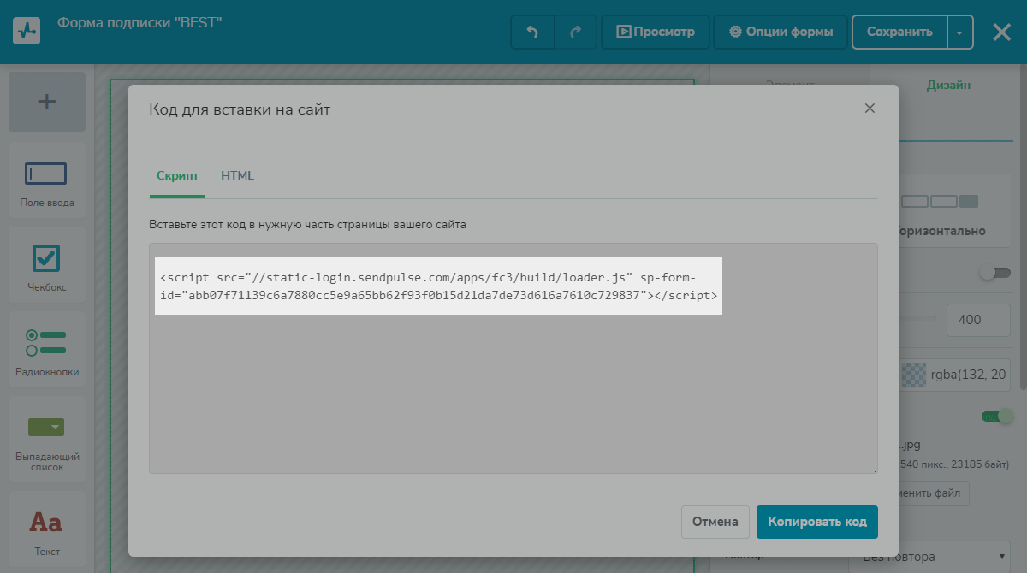Add a new element with plus button
The height and width of the screenshot is (573, 1027).
(x=47, y=102)
